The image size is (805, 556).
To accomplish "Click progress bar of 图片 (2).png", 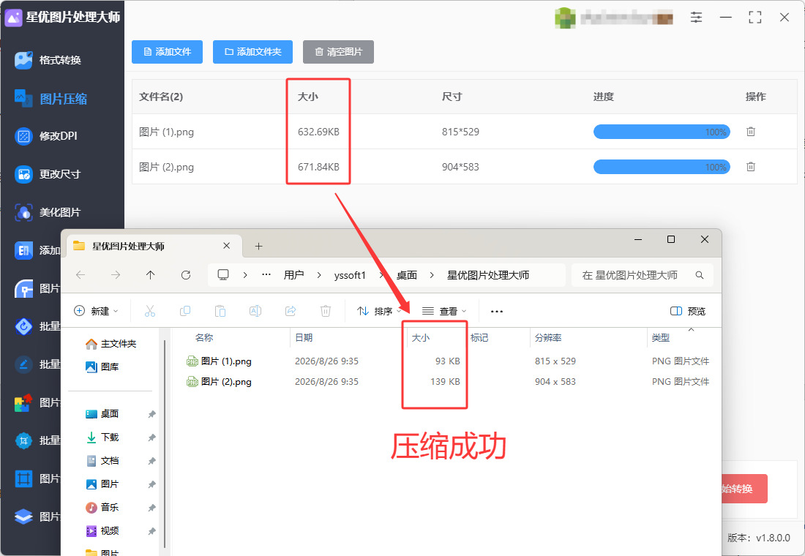I will click(x=662, y=167).
